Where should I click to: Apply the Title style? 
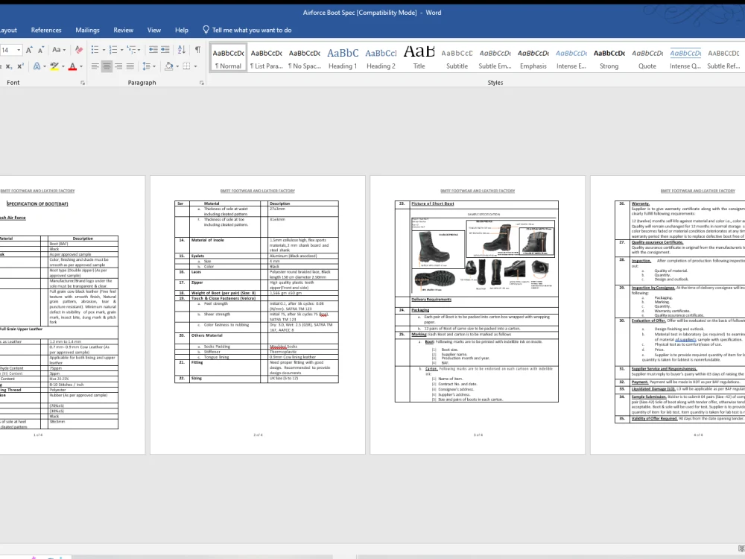pos(419,58)
